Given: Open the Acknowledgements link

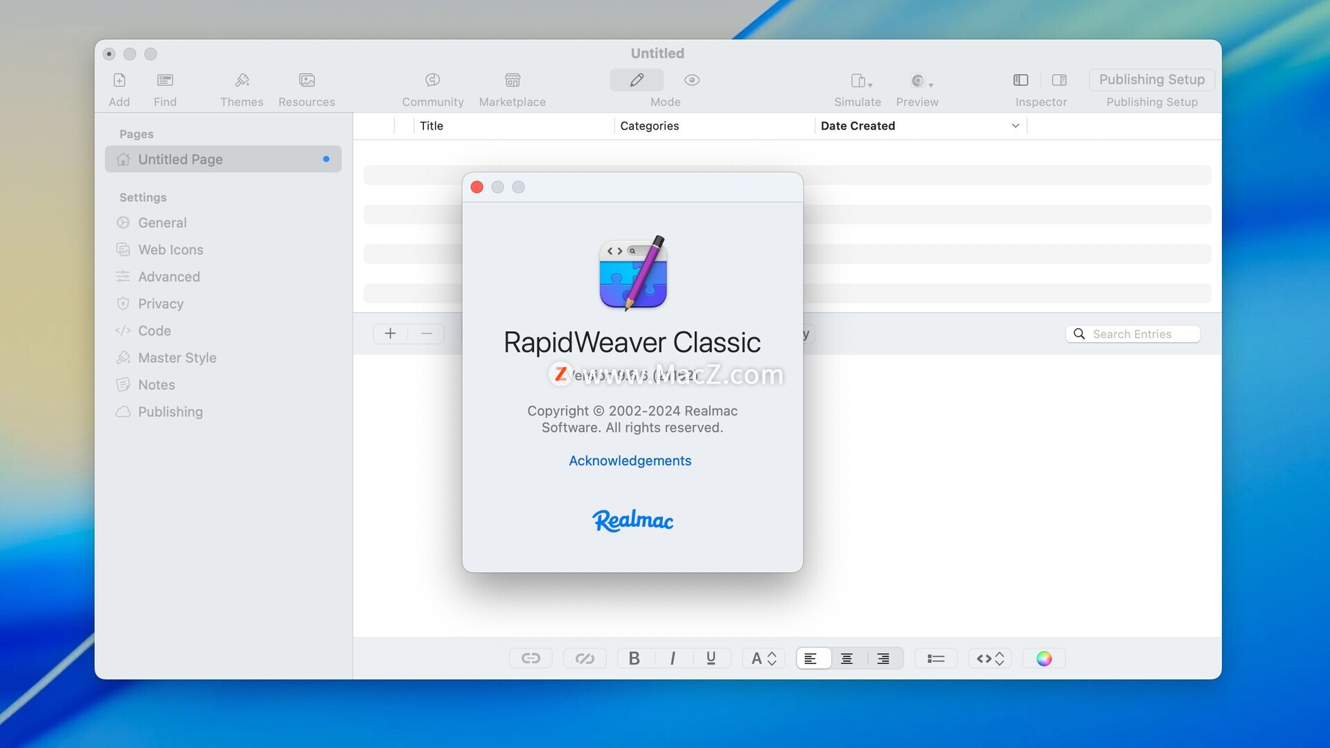Looking at the screenshot, I should 630,461.
